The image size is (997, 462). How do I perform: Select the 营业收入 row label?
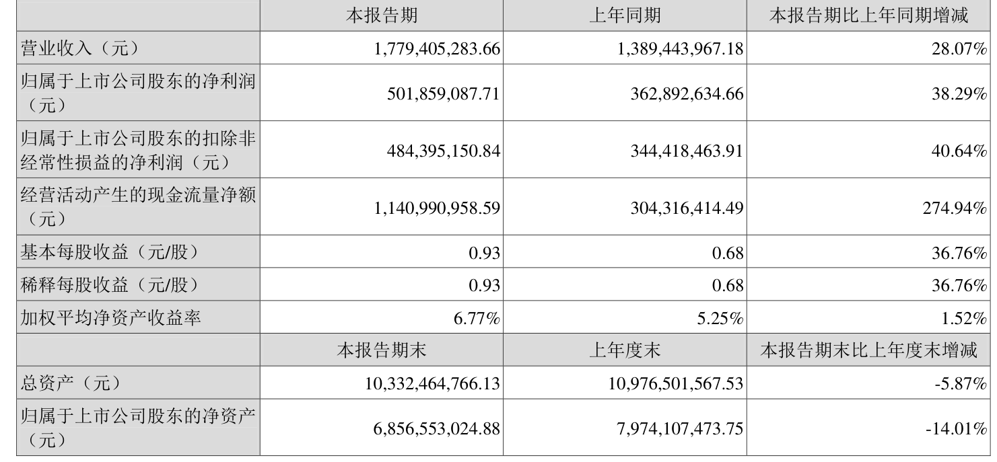[79, 48]
